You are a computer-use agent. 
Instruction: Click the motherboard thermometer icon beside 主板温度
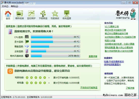click(27, 51)
